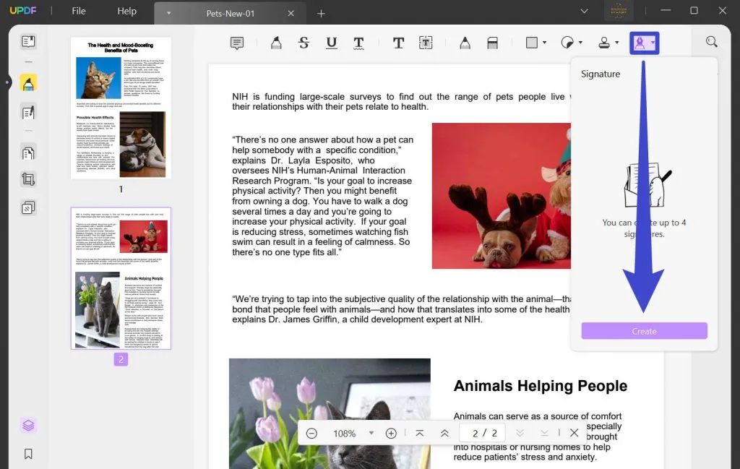The height and width of the screenshot is (469, 740).
Task: Open a new tab with plus button
Action: (321, 13)
